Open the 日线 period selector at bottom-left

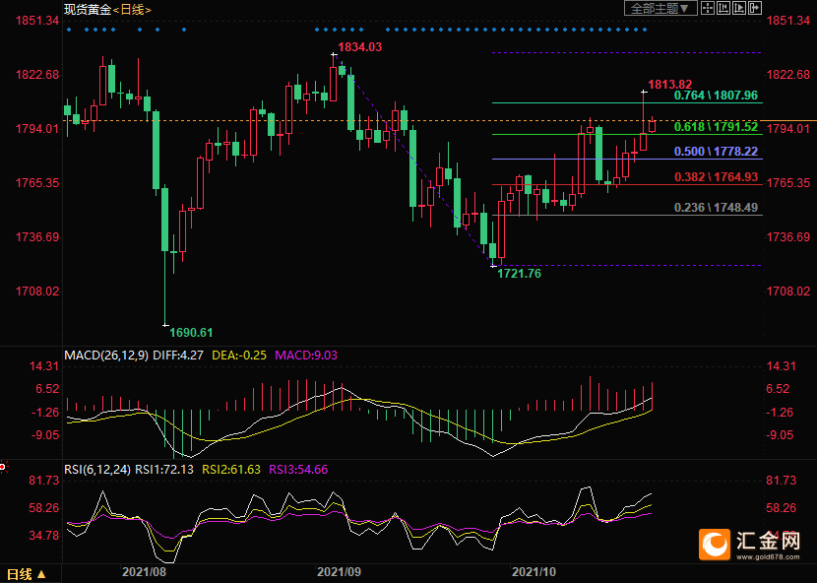pyautogui.click(x=27, y=574)
